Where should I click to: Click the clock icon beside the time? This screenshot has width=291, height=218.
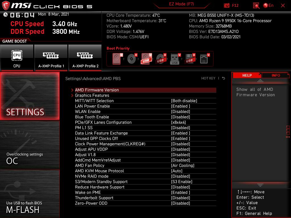click(6, 14)
